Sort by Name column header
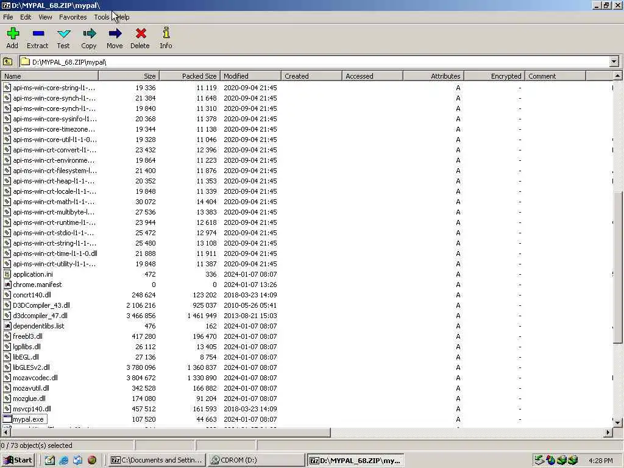The width and height of the screenshot is (624, 468). pyautogui.click(x=49, y=76)
